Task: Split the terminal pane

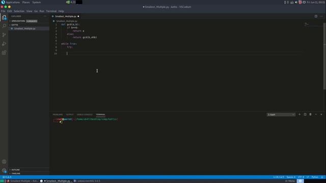Action: pos(305,114)
